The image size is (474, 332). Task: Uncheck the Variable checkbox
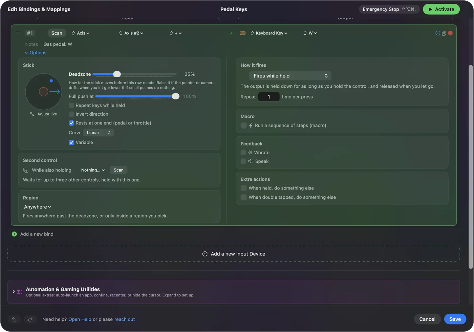coord(71,142)
